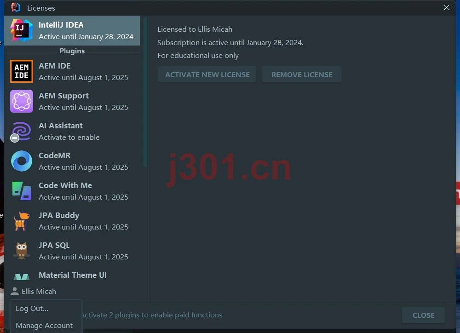Click the Remove License button
The image size is (460, 333).
pyautogui.click(x=302, y=75)
